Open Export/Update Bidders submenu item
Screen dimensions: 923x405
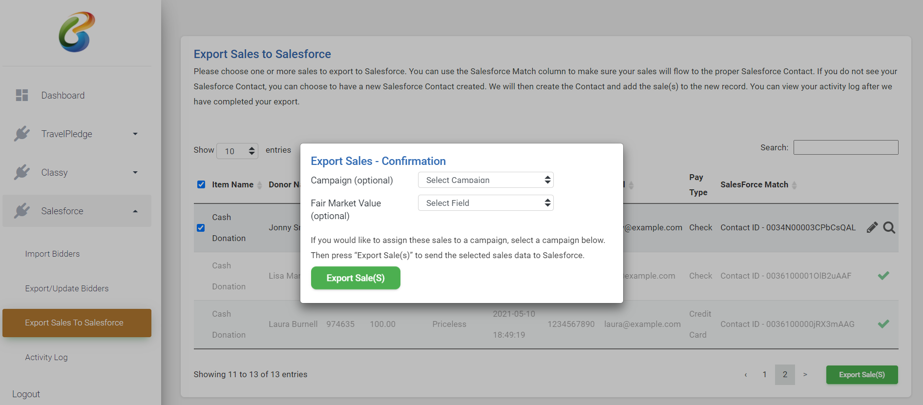67,288
